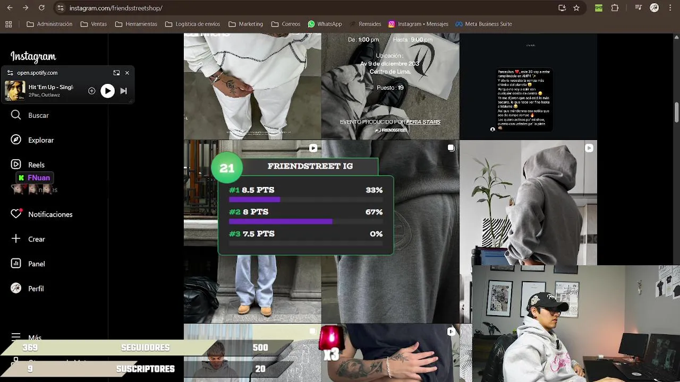Screen dimensions: 680x382
Task: Open the Herramientas bookmarks folder
Action: (136, 24)
